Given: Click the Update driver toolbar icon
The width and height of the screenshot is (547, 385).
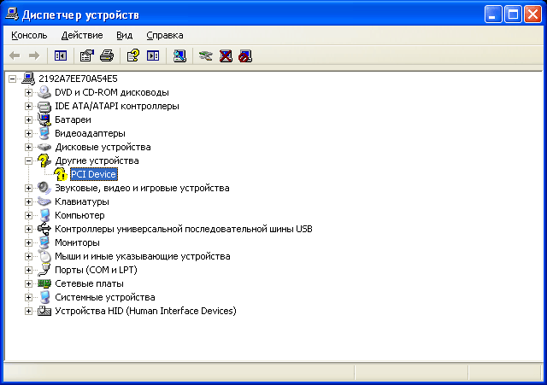Looking at the screenshot, I should [x=205, y=55].
